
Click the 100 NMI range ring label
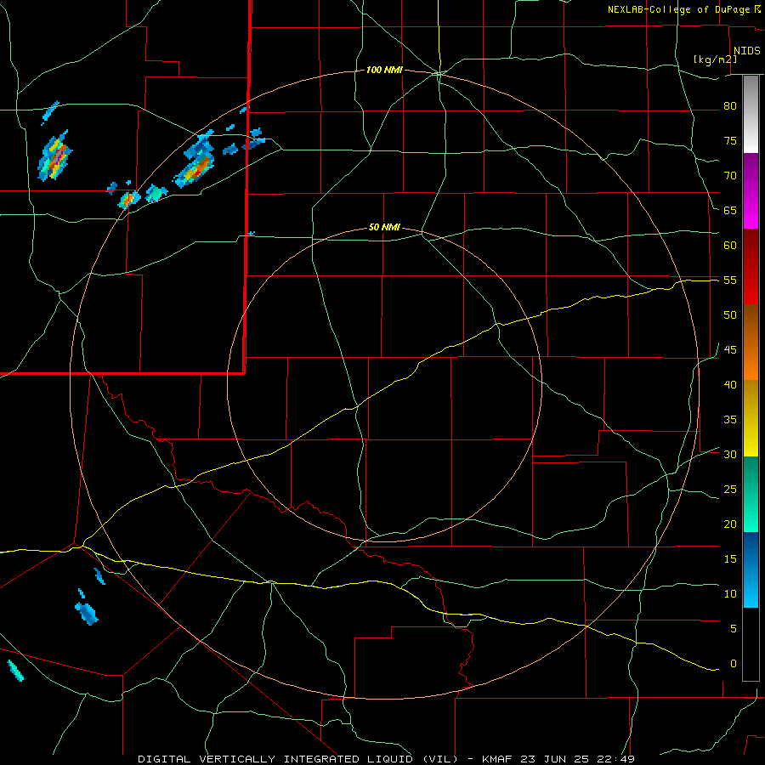[x=384, y=71]
